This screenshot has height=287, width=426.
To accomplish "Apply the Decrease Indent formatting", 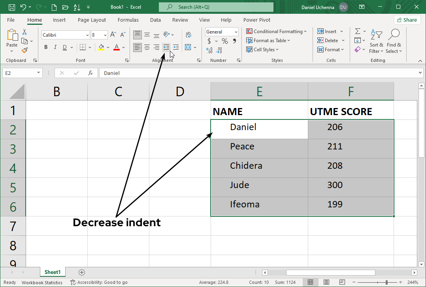I will 166,47.
